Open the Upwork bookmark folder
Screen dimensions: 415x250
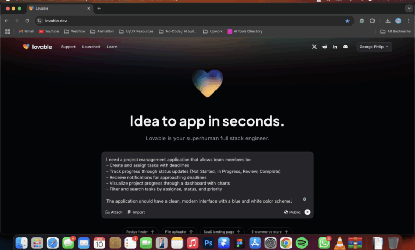coord(213,31)
